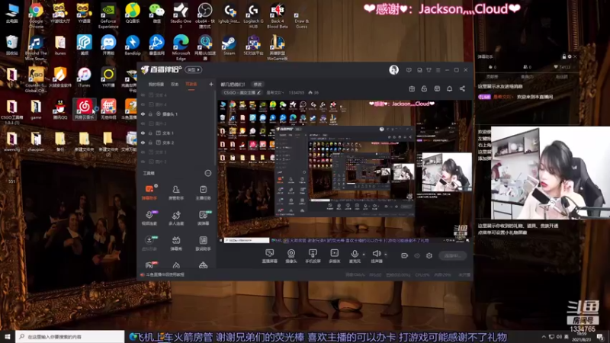Click the record camera icon near settings
Viewport: 610px width, 343px height.
[405, 255]
